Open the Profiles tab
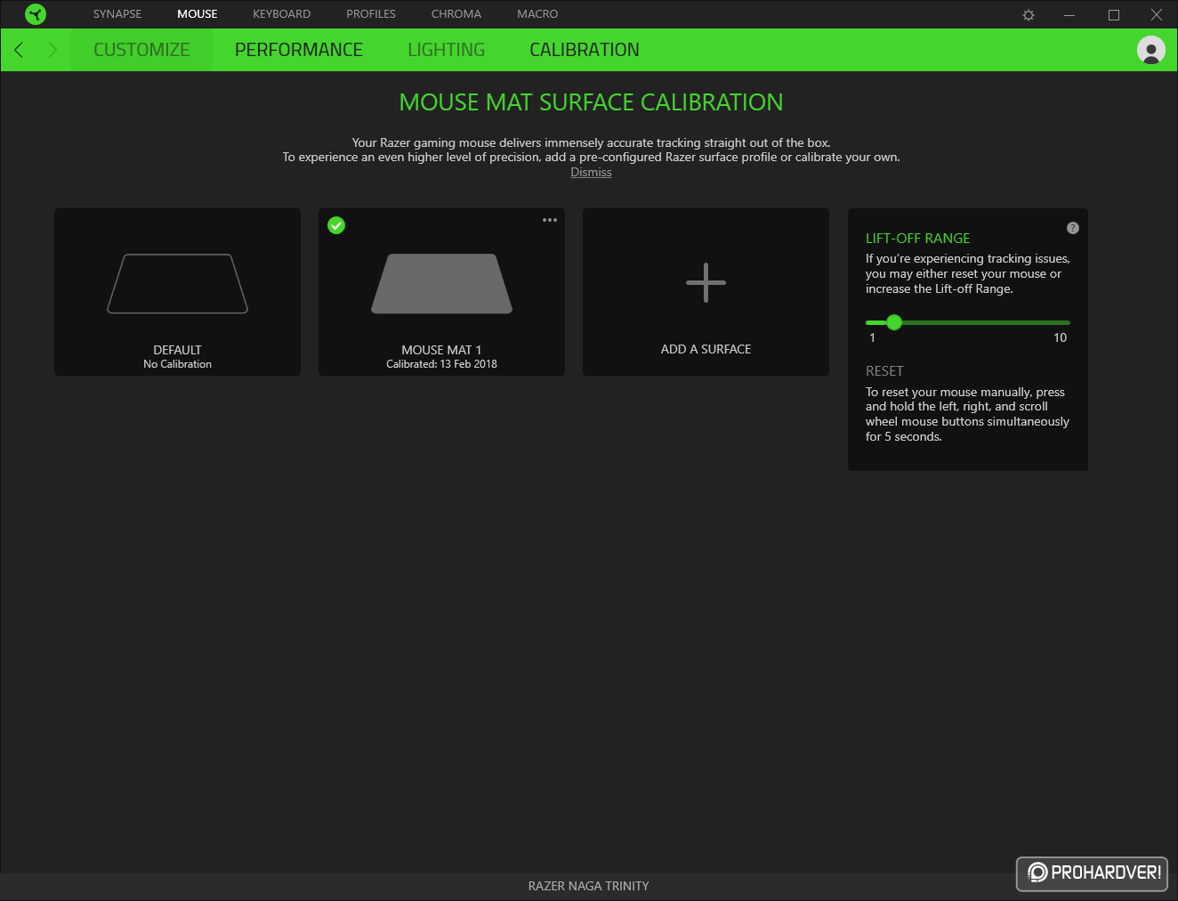The width and height of the screenshot is (1178, 901). point(371,14)
